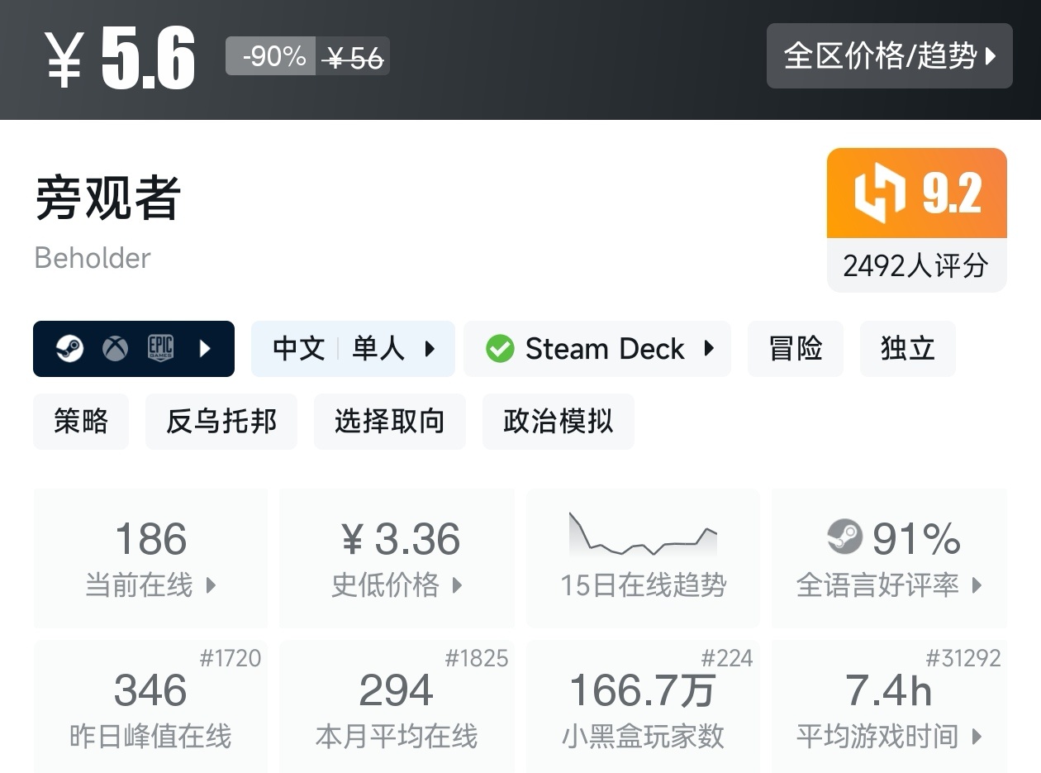
Task: Tap the Steam logo beside 91%
Action: pos(844,538)
